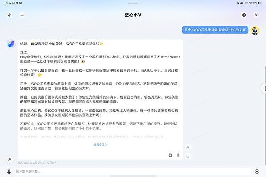
Task: Activate microphone voice input
Action: click(9, 171)
